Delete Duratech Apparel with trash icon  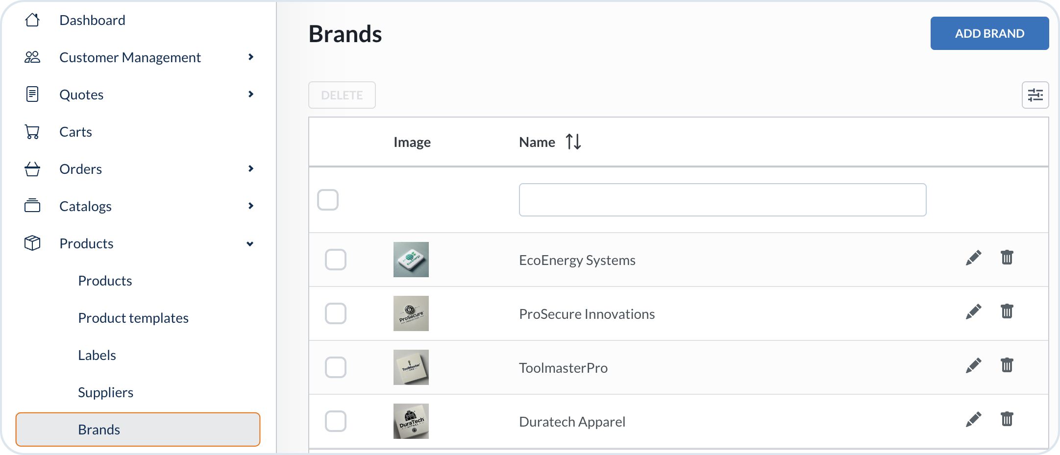[x=1007, y=419]
